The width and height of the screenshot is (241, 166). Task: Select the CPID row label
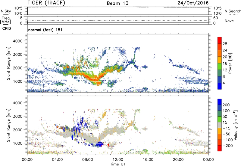coord(7,28)
